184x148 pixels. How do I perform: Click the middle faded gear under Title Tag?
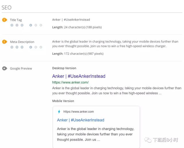36,25
